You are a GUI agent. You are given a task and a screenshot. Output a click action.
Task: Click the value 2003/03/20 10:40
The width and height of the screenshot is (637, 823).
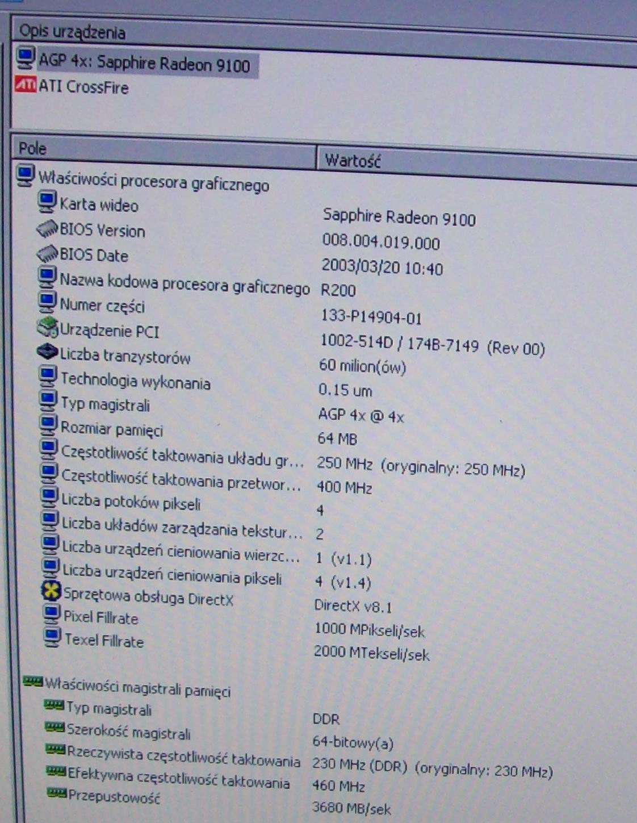coord(382,267)
